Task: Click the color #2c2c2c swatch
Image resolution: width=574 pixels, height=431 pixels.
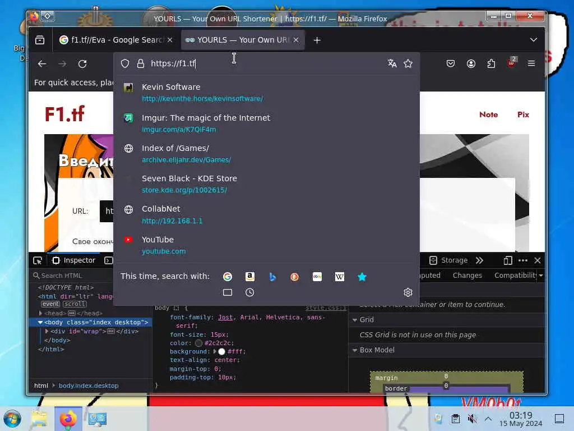Action: click(x=199, y=343)
